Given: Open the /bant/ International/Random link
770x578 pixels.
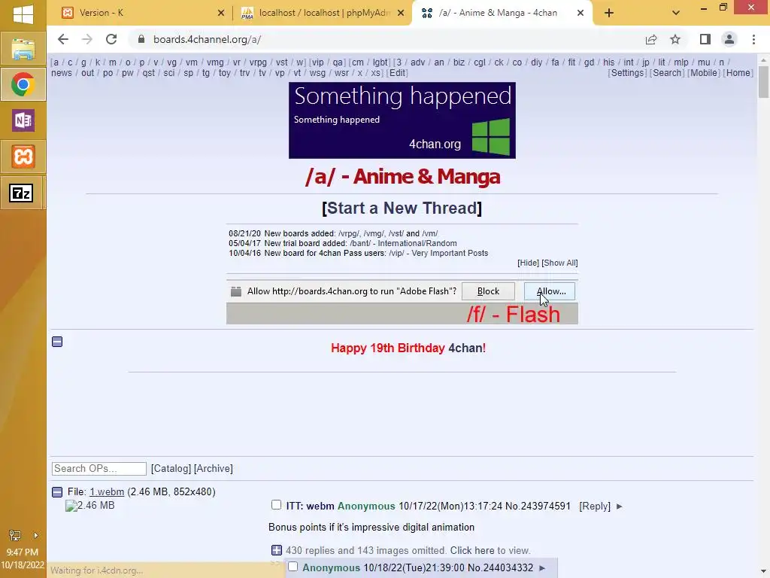Looking at the screenshot, I should pyautogui.click(x=403, y=243).
